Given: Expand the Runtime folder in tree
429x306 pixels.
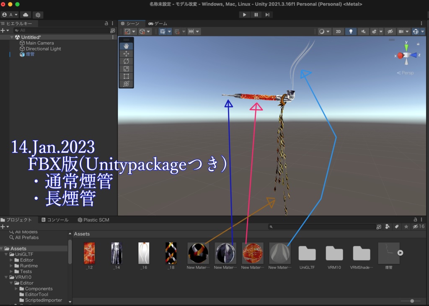Looking at the screenshot, I should point(11,266).
